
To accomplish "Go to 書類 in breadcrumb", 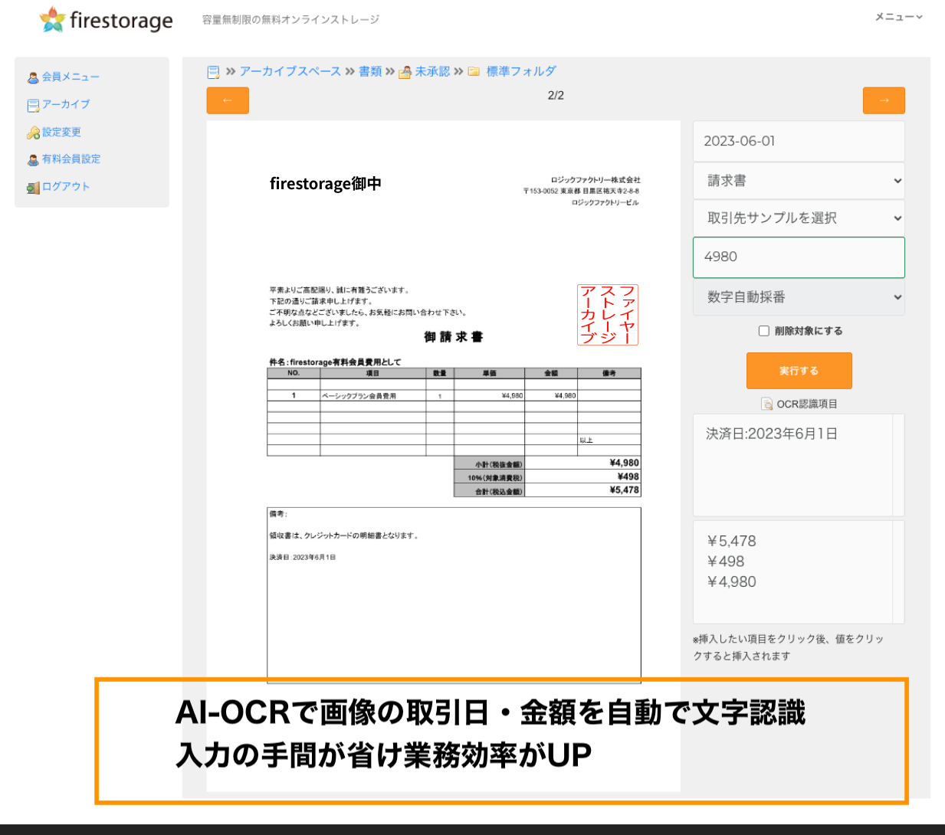I will coord(370,71).
